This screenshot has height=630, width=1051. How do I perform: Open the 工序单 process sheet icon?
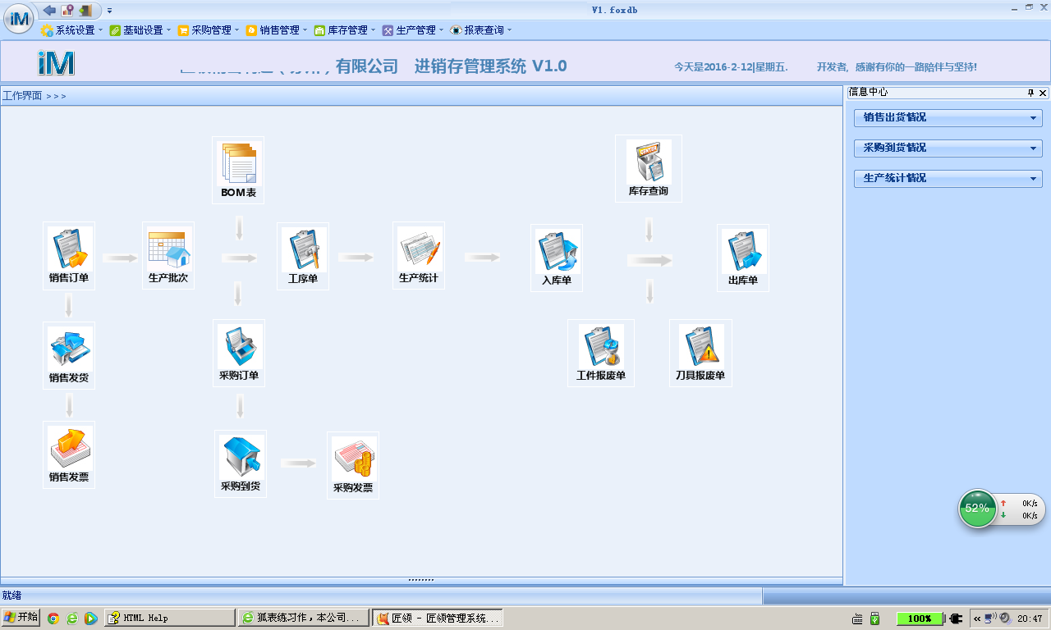coord(303,250)
